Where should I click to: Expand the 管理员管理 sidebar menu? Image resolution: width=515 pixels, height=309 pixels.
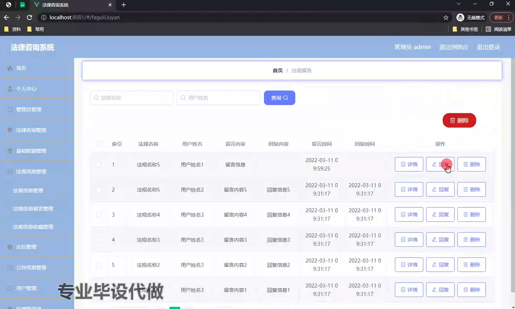[37, 109]
